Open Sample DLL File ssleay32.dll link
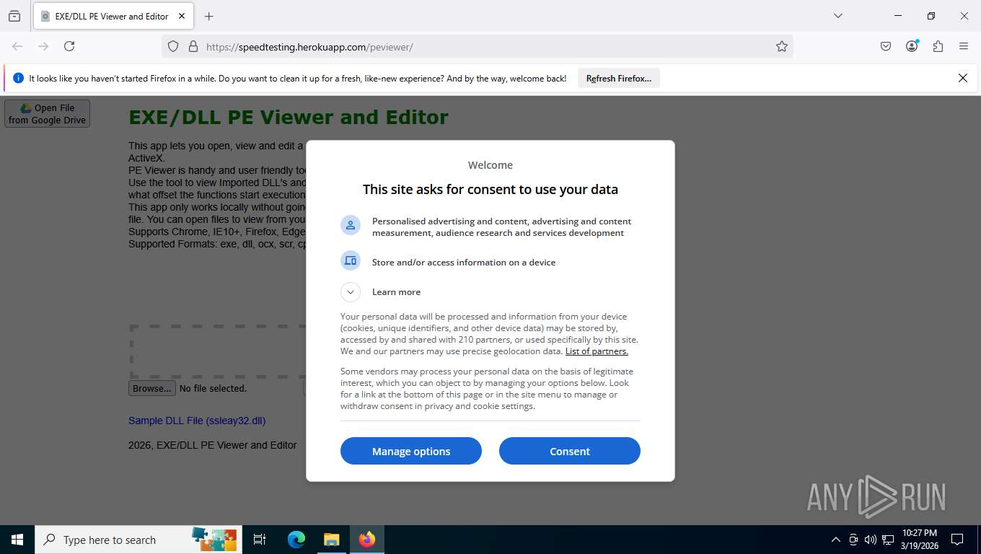This screenshot has width=981, height=554. pos(197,421)
